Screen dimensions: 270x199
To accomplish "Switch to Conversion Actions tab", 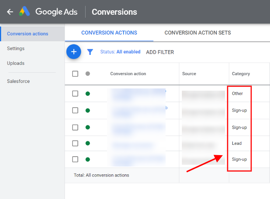I will coord(109,33).
